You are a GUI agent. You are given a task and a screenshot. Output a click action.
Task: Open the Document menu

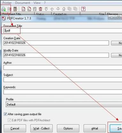point(23,3)
